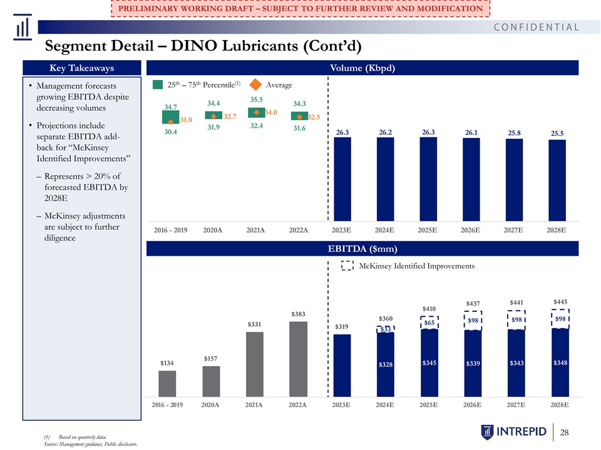Image resolution: width=601 pixels, height=450 pixels.
Task: Click the 26.1 volume value label
Action: tap(471, 132)
